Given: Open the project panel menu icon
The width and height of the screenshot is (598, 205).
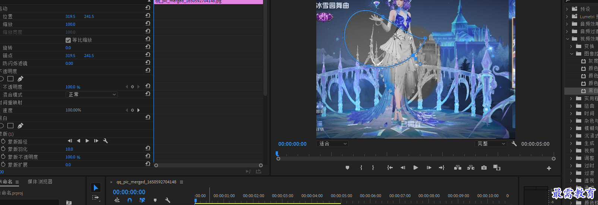Looking at the screenshot, I should (x=17, y=182).
